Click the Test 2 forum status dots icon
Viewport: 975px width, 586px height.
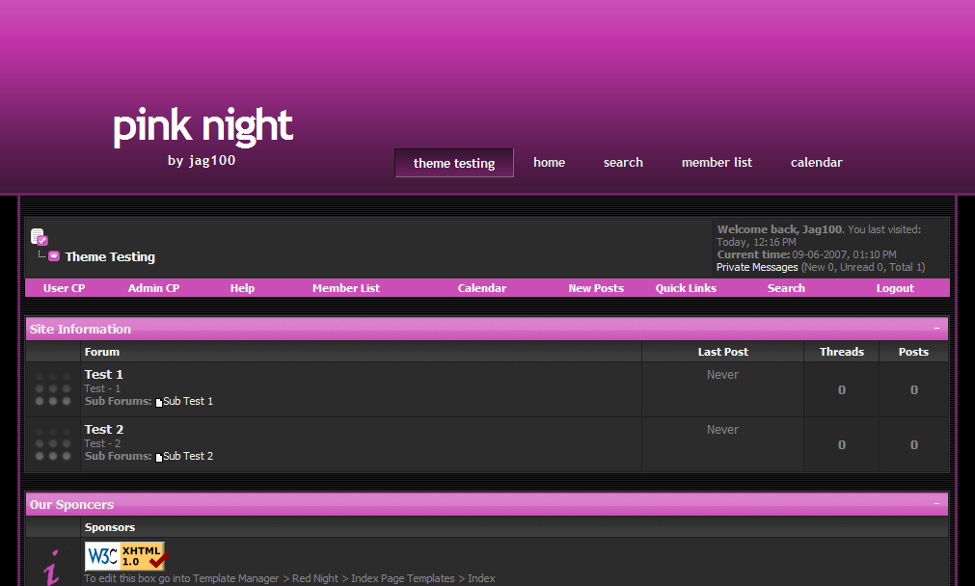tap(53, 444)
